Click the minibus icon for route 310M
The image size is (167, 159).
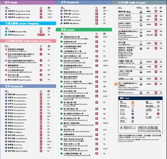click(x=141, y=67)
